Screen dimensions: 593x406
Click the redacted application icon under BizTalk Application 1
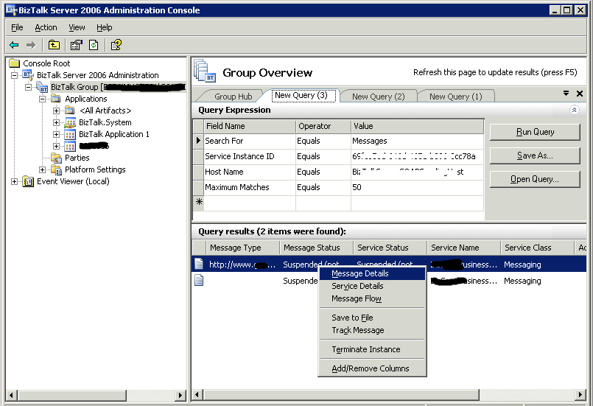point(70,147)
